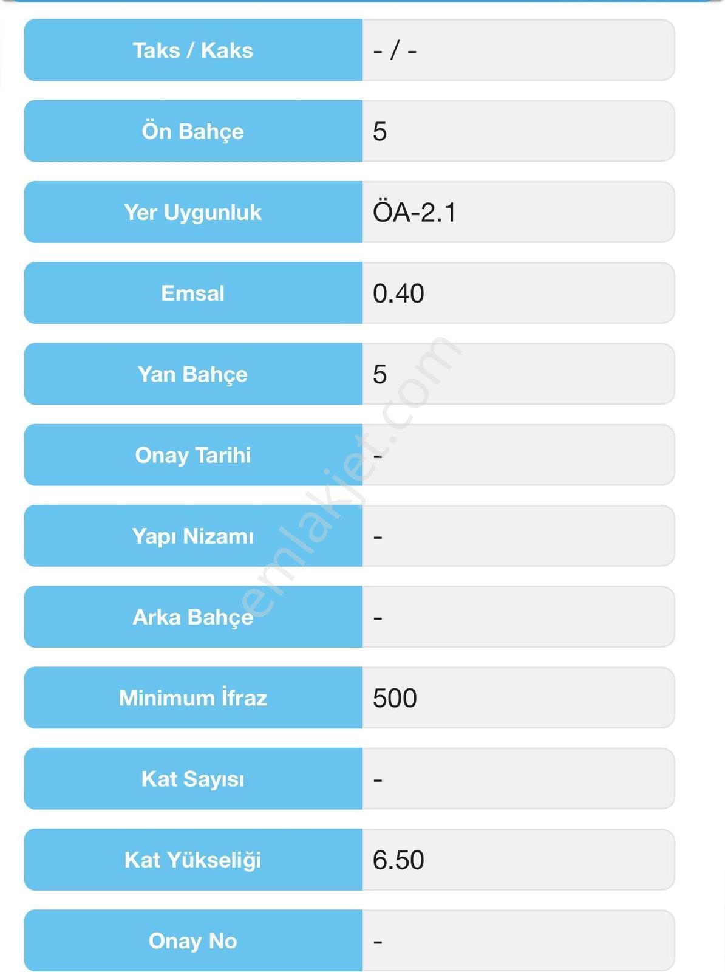Click the ÖA-2.1 value field

519,212
